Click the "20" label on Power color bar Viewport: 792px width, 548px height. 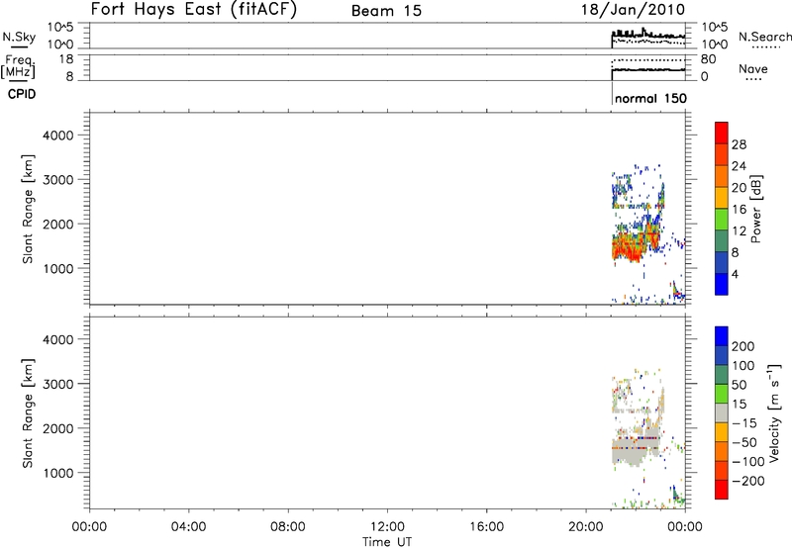click(x=739, y=188)
